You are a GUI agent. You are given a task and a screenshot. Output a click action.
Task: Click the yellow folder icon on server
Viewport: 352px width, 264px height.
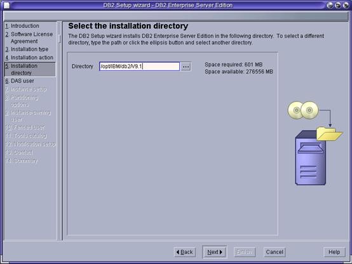tap(330, 134)
